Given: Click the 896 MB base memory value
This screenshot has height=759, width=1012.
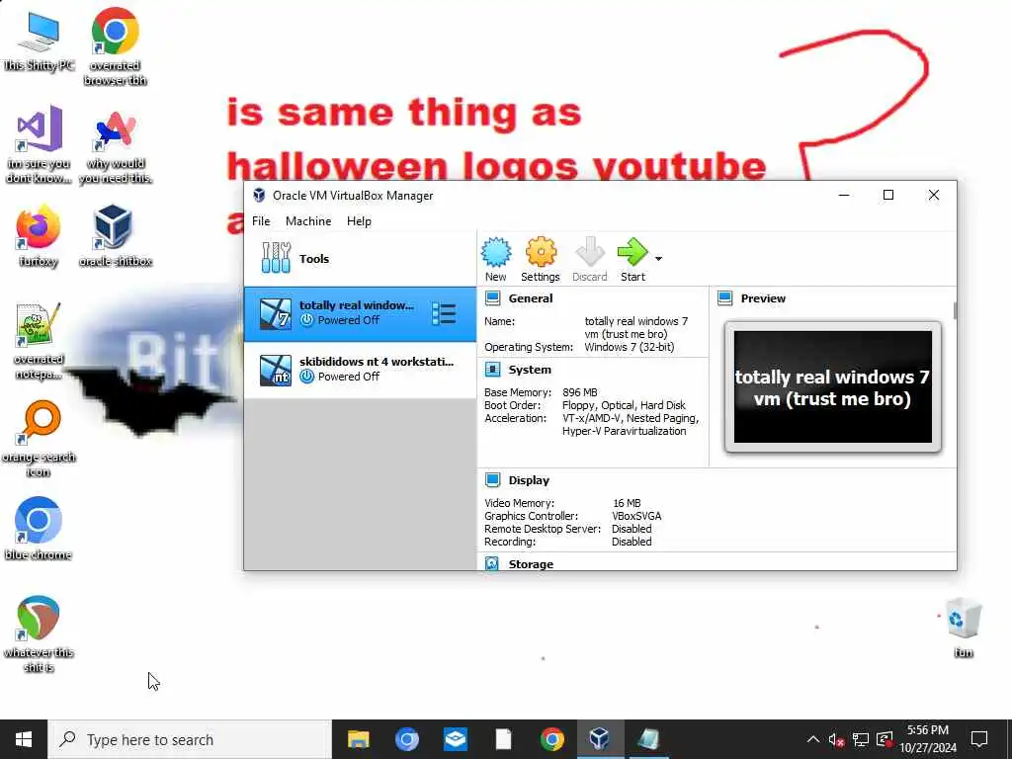Looking at the screenshot, I should coord(579,392).
